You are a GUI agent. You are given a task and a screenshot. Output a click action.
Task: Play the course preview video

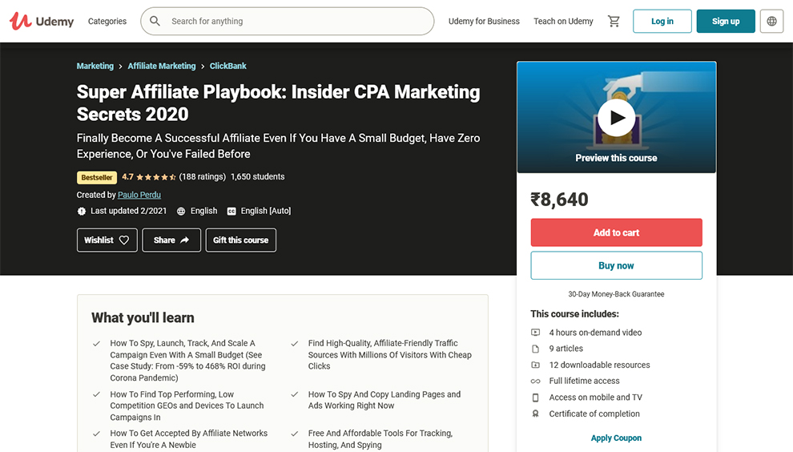(616, 118)
